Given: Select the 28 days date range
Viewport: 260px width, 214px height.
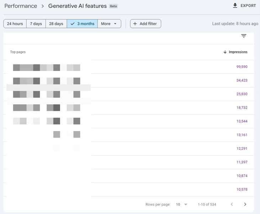Looking at the screenshot, I should [x=56, y=24].
